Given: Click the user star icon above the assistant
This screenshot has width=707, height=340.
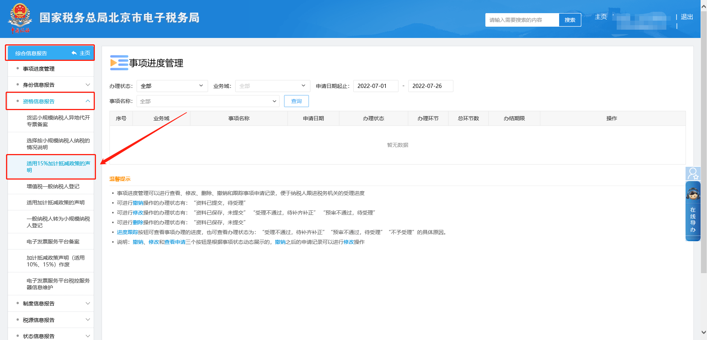Looking at the screenshot, I should (x=693, y=174).
